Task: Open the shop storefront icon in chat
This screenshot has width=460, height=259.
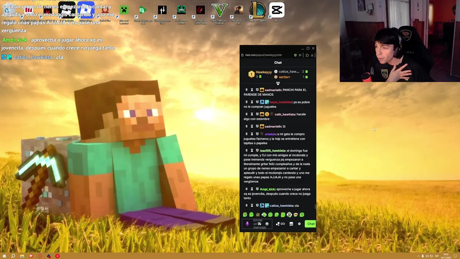Action: coord(291,224)
